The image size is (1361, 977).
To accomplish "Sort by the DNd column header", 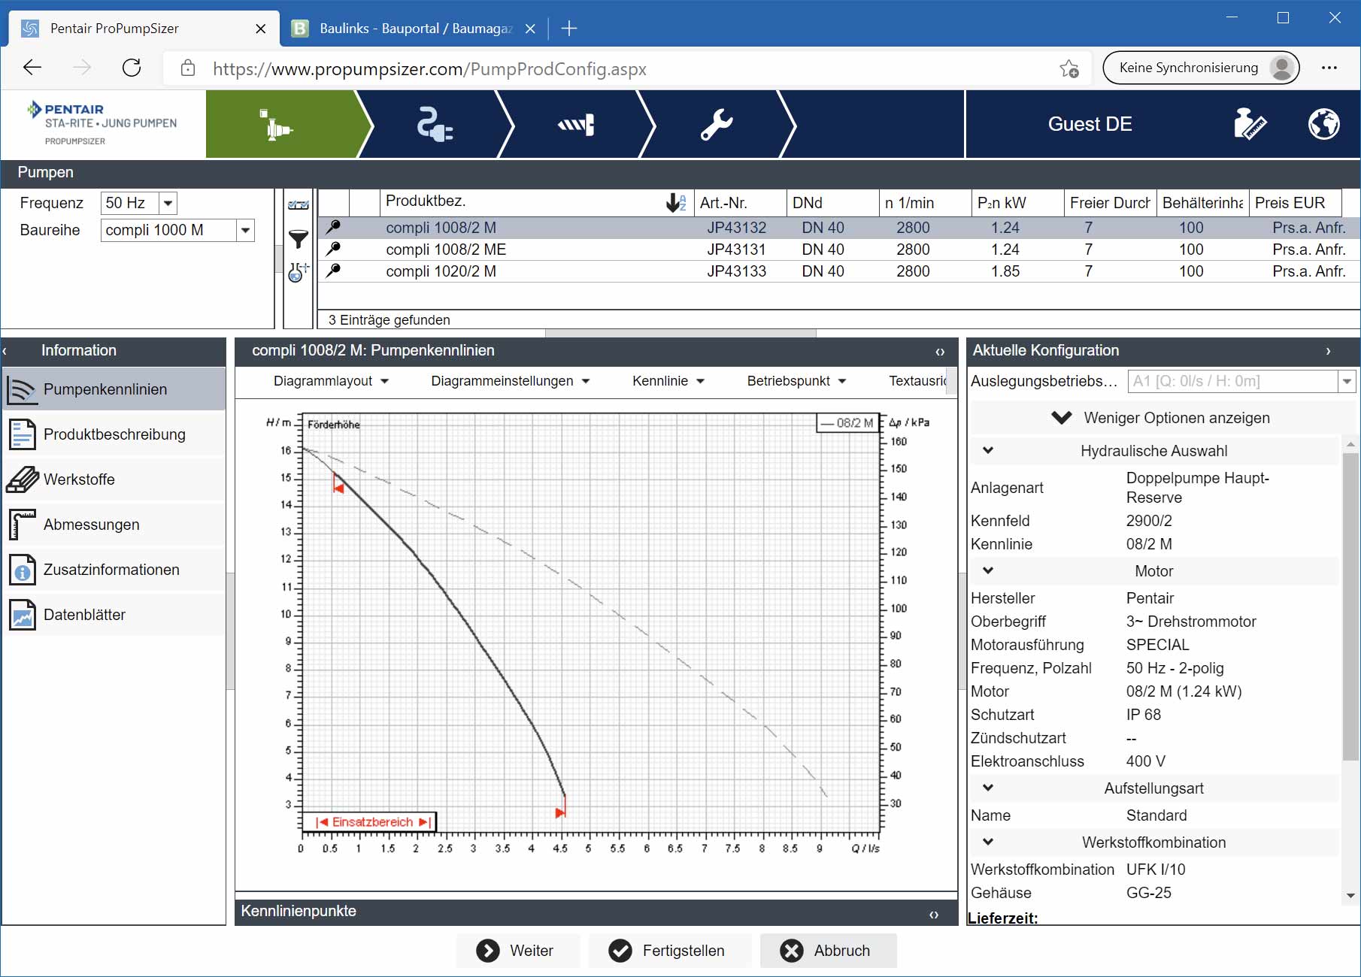I will point(832,203).
